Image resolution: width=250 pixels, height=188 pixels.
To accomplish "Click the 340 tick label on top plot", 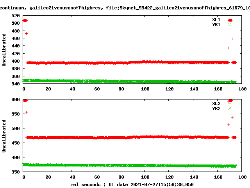I will tap(16, 84).
